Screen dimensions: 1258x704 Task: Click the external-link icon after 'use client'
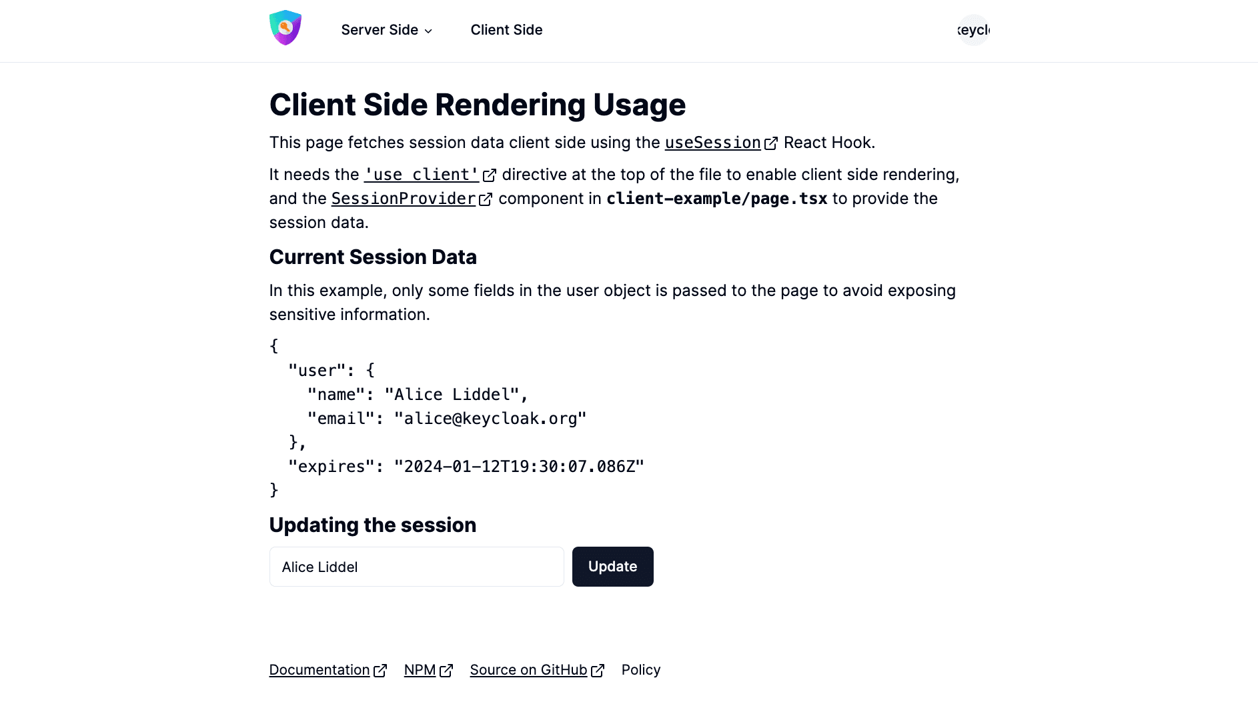(490, 175)
